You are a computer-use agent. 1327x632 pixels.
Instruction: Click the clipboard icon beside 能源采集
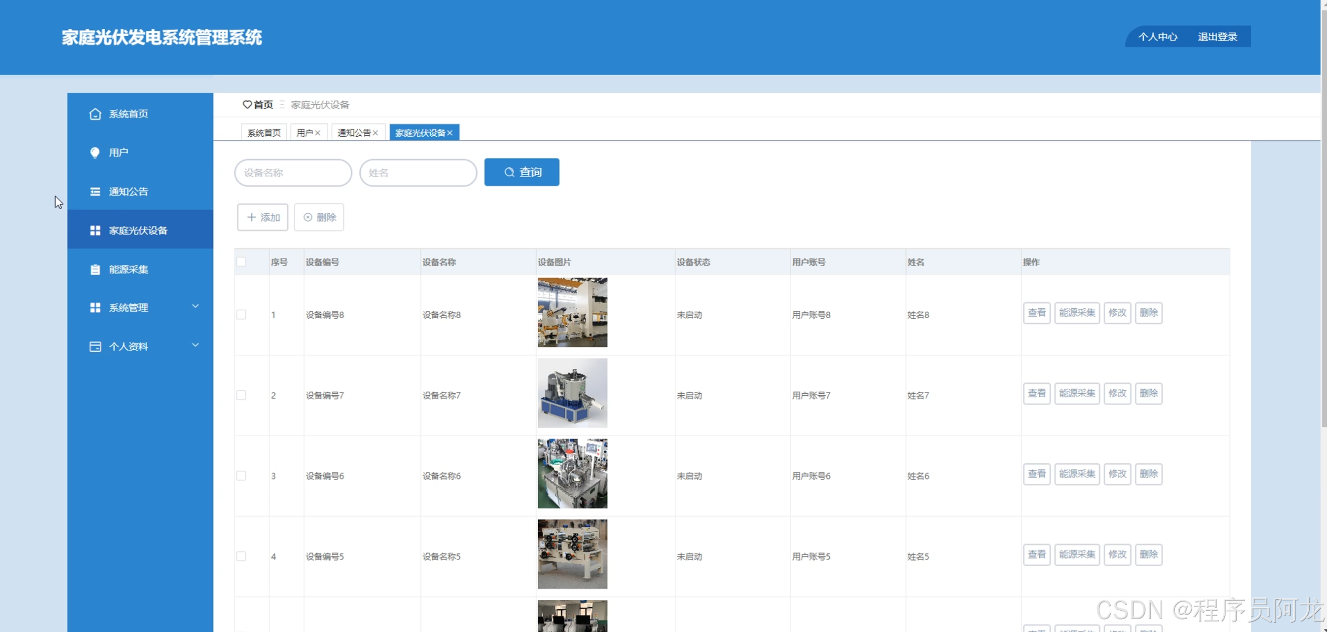click(95, 269)
